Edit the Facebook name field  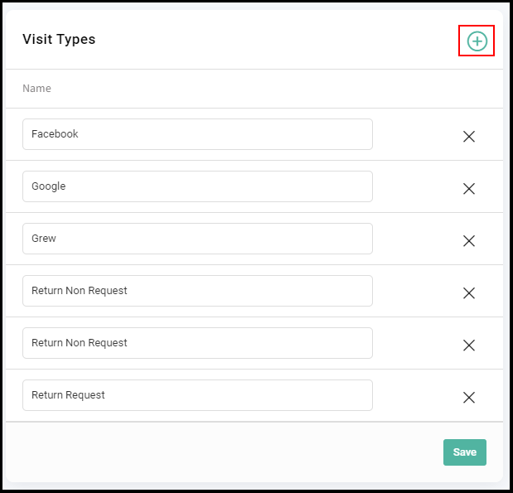click(197, 134)
